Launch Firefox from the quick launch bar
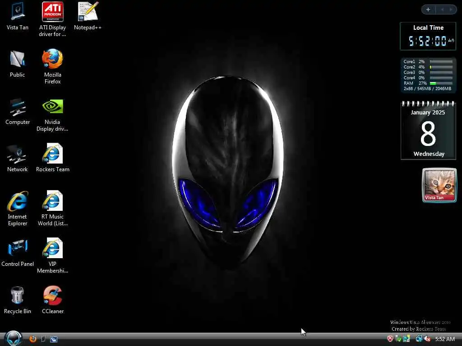 (x=32, y=339)
